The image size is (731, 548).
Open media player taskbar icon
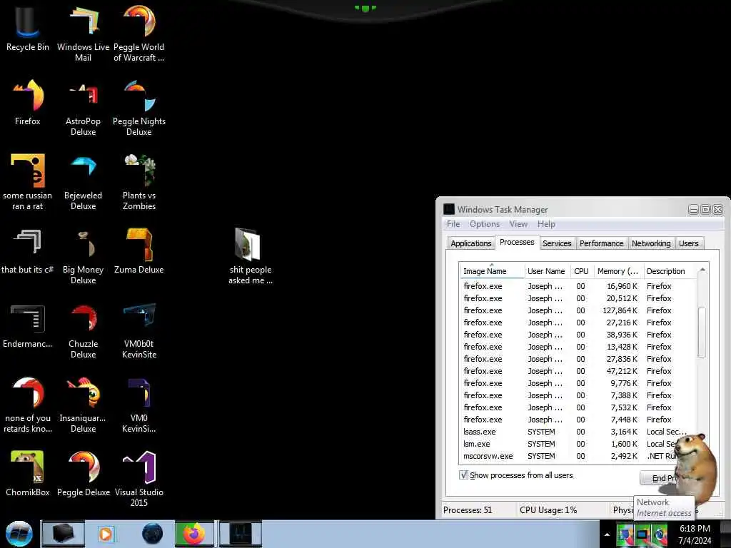(106, 534)
